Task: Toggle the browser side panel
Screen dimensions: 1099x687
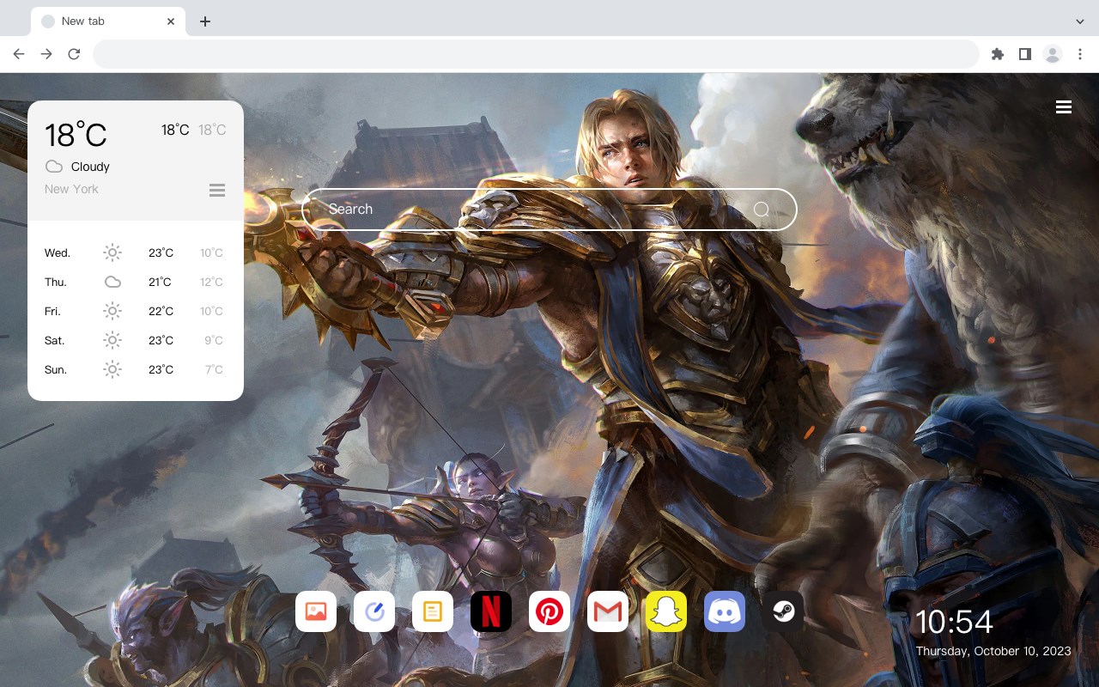Action: click(1024, 54)
